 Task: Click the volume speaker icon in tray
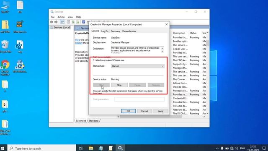(x=237, y=148)
